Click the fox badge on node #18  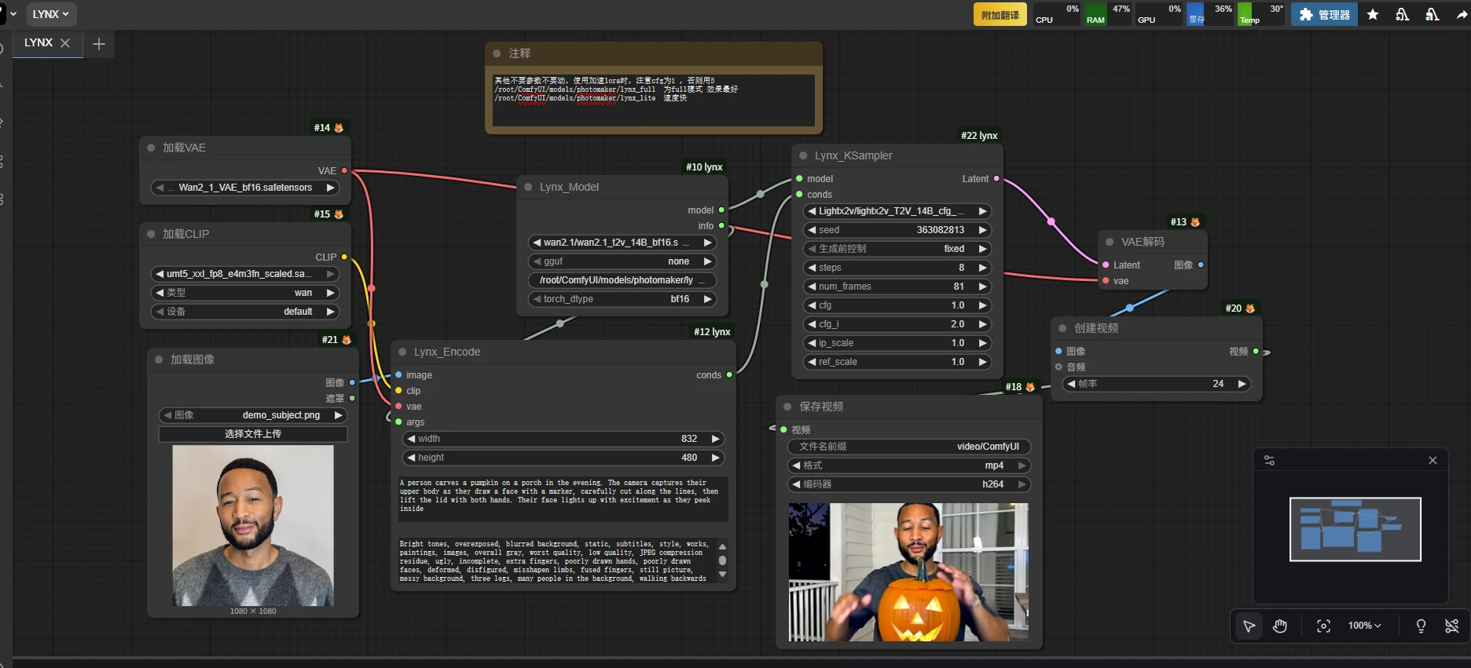tap(1030, 387)
